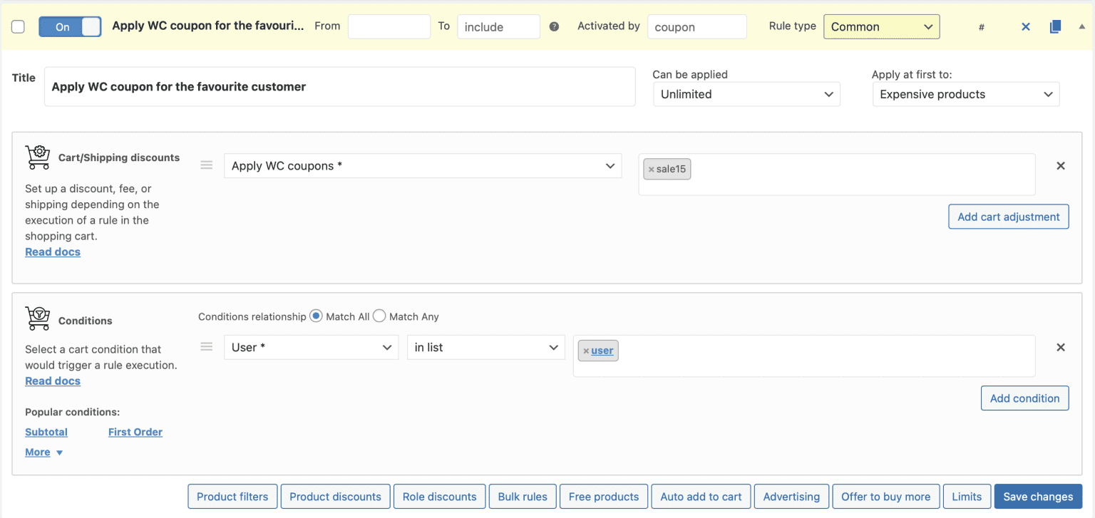Open the Product filters section
Image resolution: width=1095 pixels, height=518 pixels.
(232, 497)
